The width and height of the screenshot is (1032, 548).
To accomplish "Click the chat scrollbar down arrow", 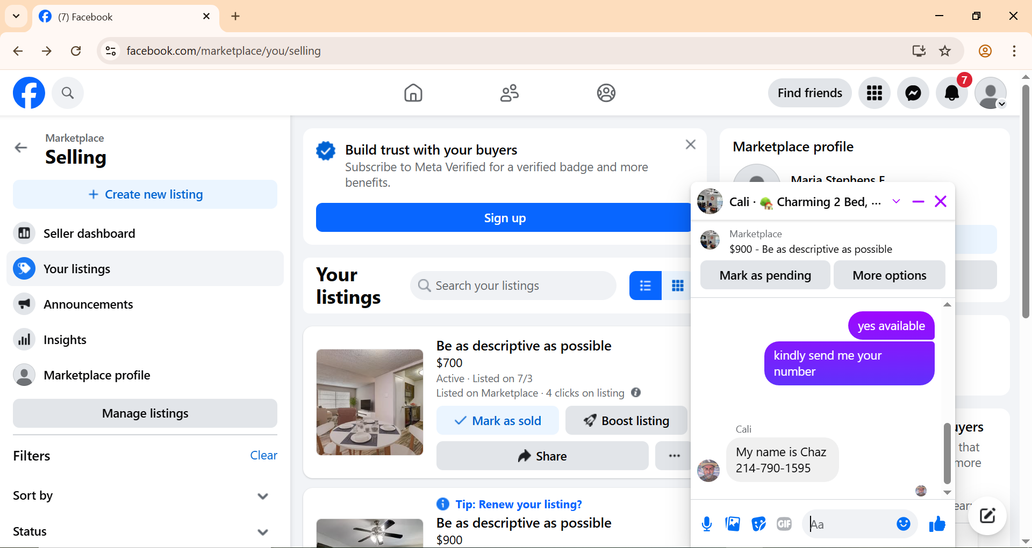I will pyautogui.click(x=947, y=492).
